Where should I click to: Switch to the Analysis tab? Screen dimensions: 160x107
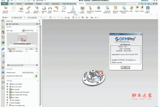[x=39, y=4]
